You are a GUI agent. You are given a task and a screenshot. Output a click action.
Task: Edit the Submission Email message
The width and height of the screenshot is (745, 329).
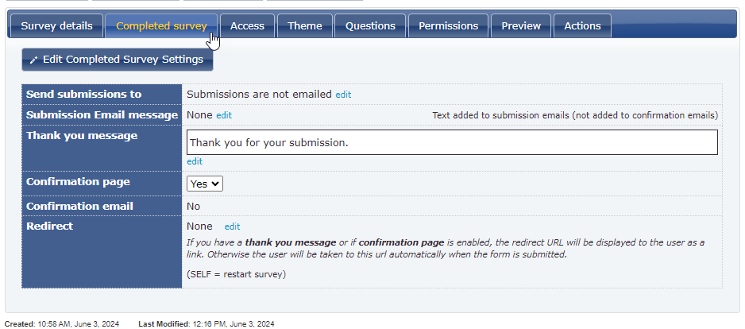click(x=224, y=115)
